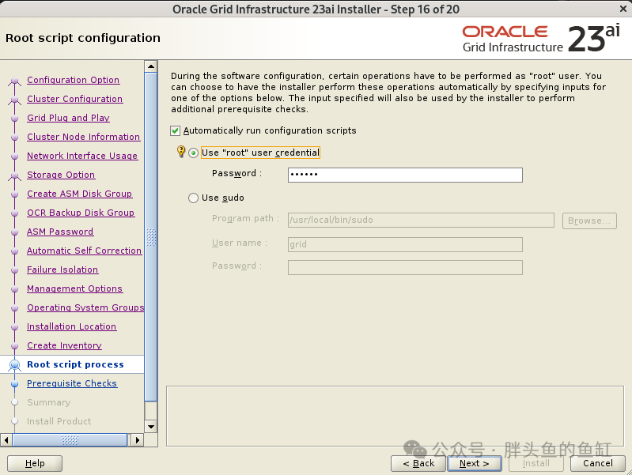Screen dimensions: 632x475
Task: Click the empty message text area
Action: pos(395,417)
